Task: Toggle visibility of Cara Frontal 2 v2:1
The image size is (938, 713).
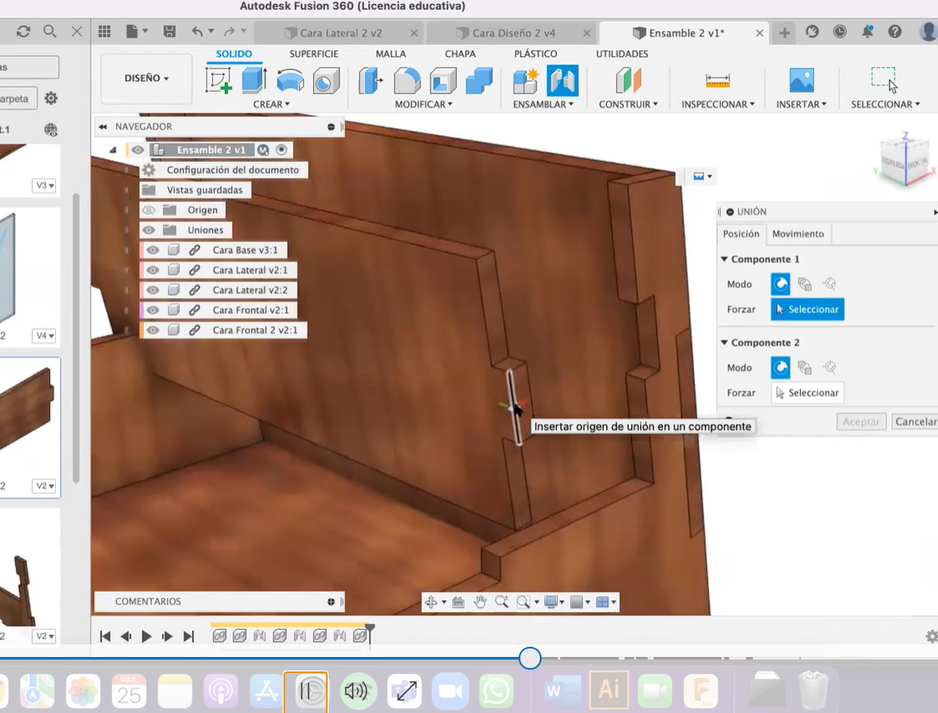Action: [153, 330]
